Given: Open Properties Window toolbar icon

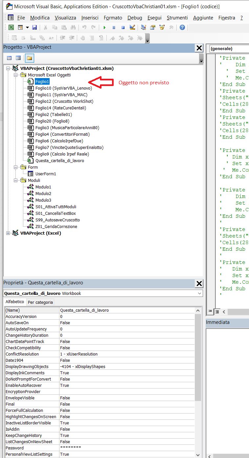Looking at the screenshot, I should [153, 27].
